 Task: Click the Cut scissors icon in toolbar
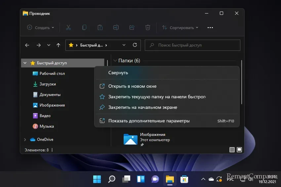pyautogui.click(x=68, y=28)
